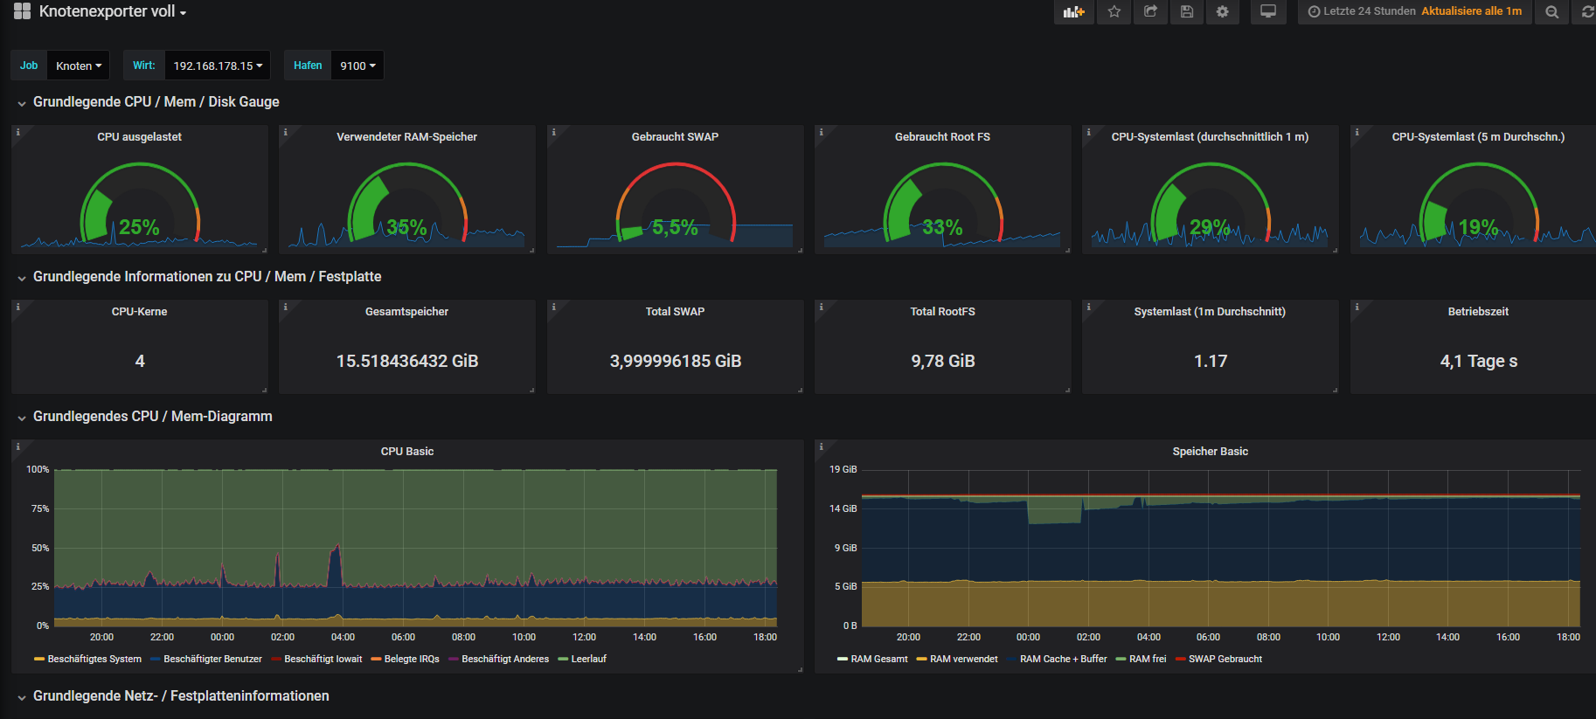This screenshot has width=1596, height=719.
Task: Click the zoom out time range icon
Action: point(1551,11)
